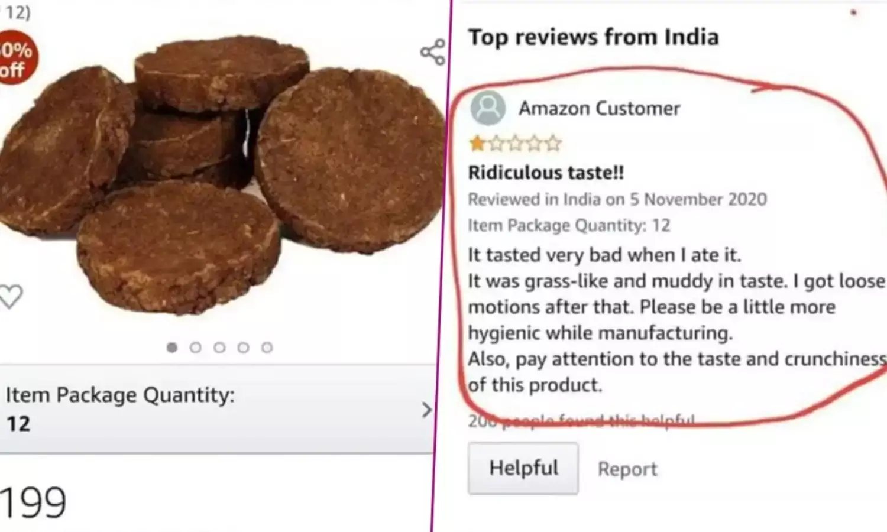Report this review
This screenshot has height=532, width=887.
click(x=627, y=469)
